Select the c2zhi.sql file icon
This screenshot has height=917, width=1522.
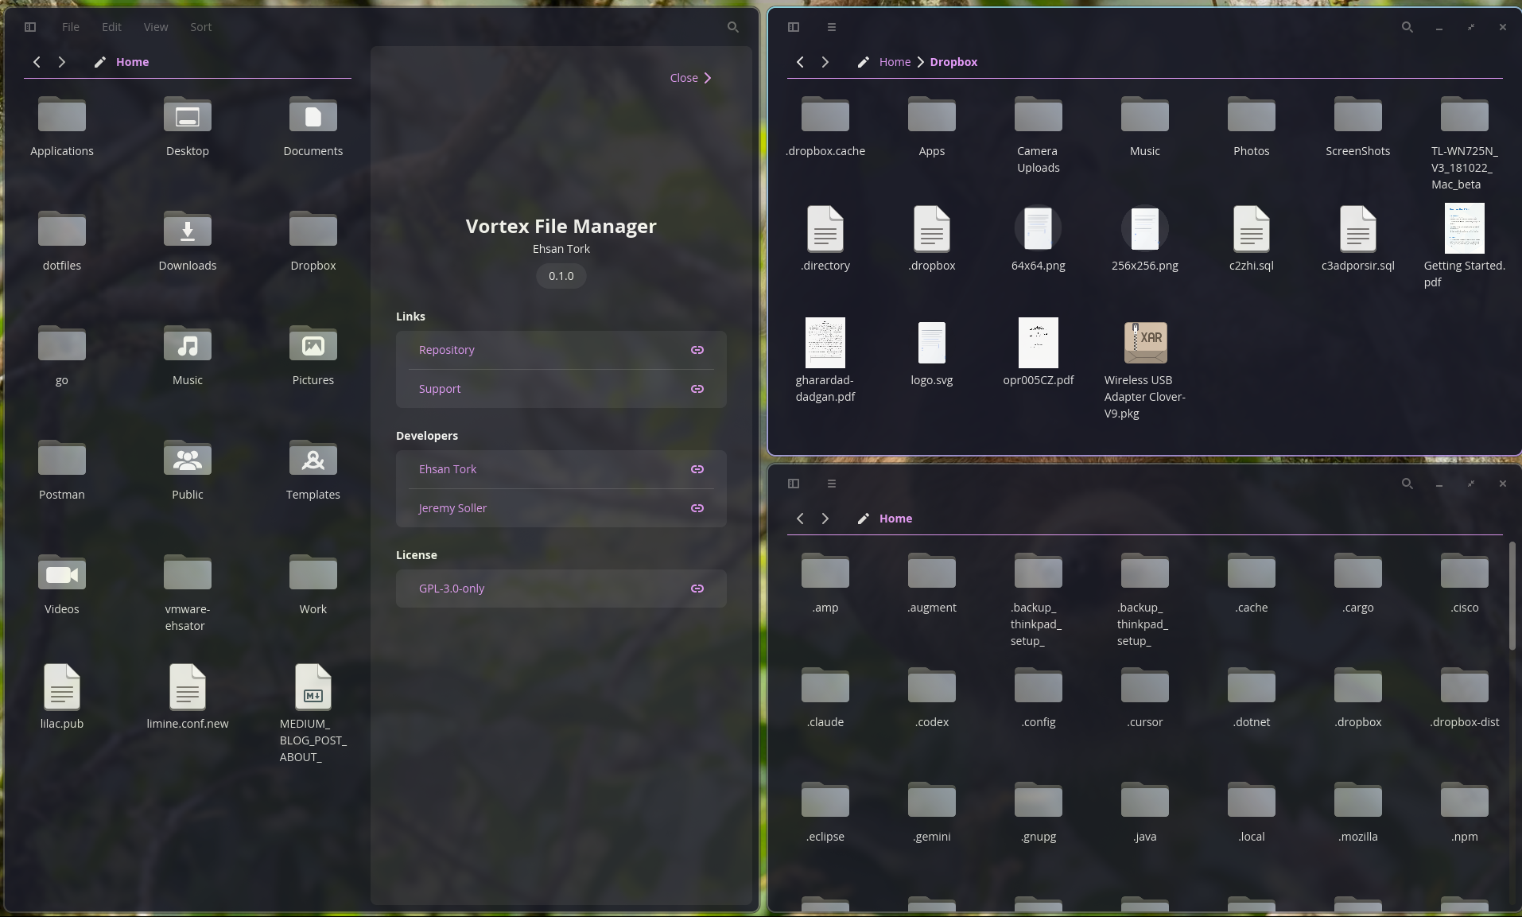coord(1251,230)
